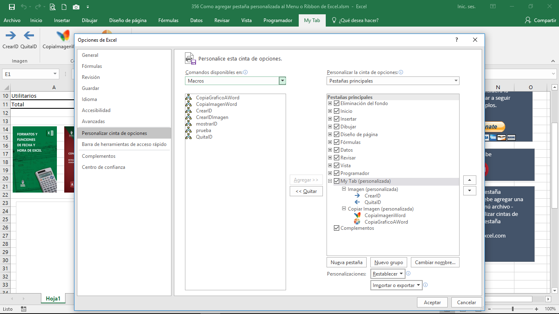
Task: Select the Hoja1 sheet tab
Action: 53,299
